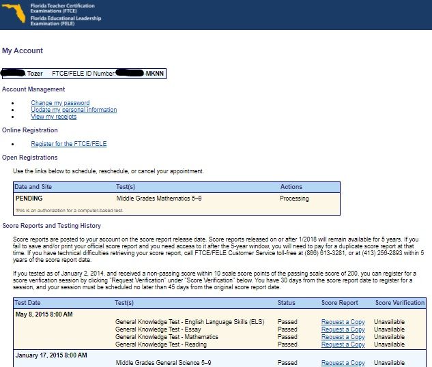This screenshot has width=432, height=367.
Task: Click the Score Verification column header
Action: tap(400, 303)
